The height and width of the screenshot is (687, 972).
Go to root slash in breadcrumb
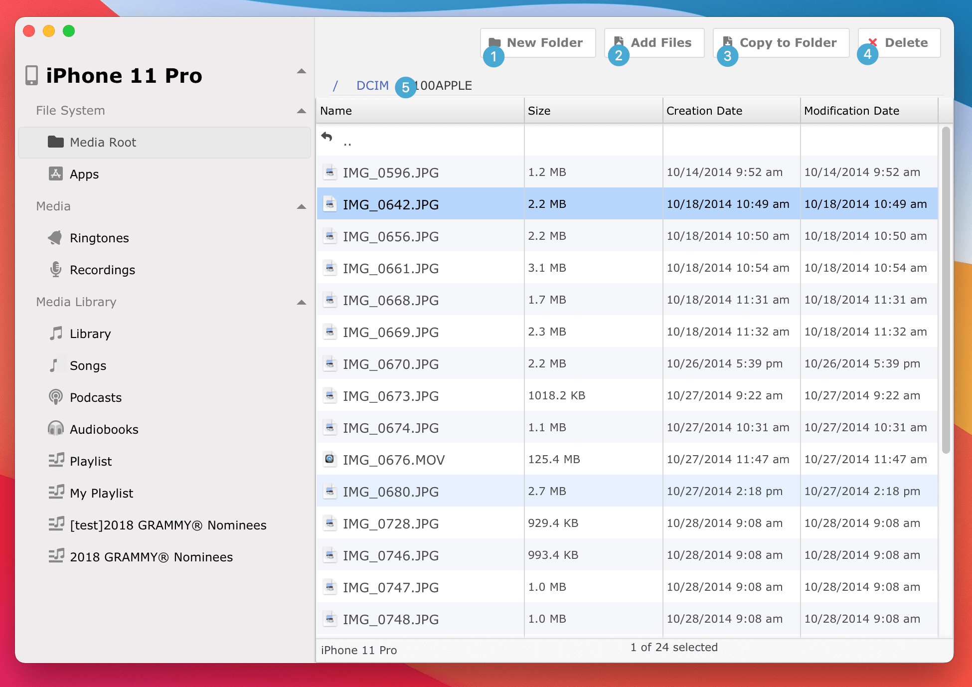335,86
